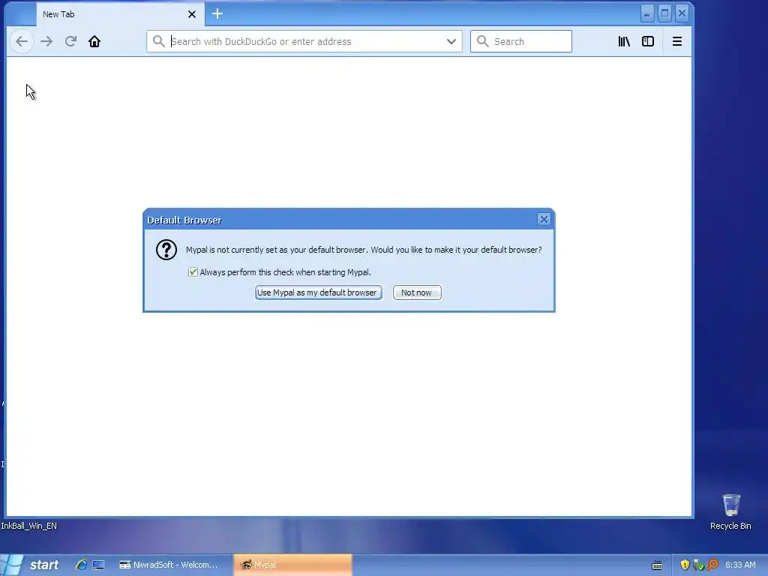Open the hamburger application menu

[x=677, y=42]
